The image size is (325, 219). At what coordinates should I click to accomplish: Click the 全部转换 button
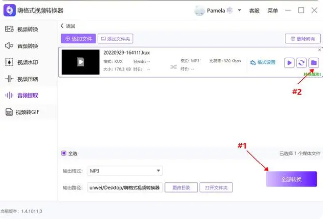(291, 179)
